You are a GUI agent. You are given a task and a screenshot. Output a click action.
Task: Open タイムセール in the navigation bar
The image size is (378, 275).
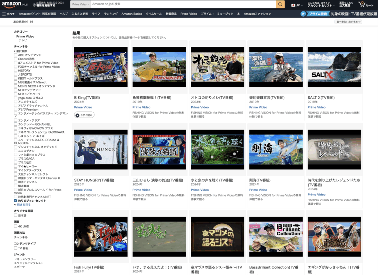click(154, 14)
